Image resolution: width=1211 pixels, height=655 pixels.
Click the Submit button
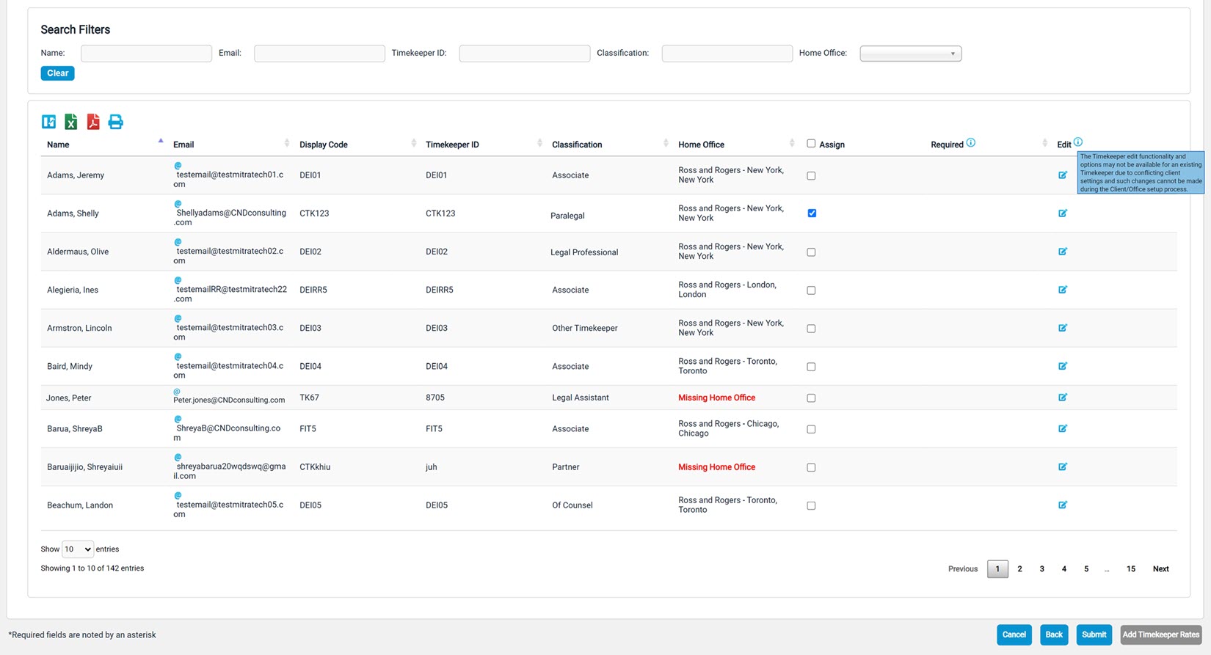click(x=1094, y=634)
